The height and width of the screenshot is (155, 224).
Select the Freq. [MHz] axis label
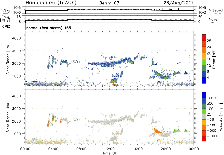pos(5,19)
